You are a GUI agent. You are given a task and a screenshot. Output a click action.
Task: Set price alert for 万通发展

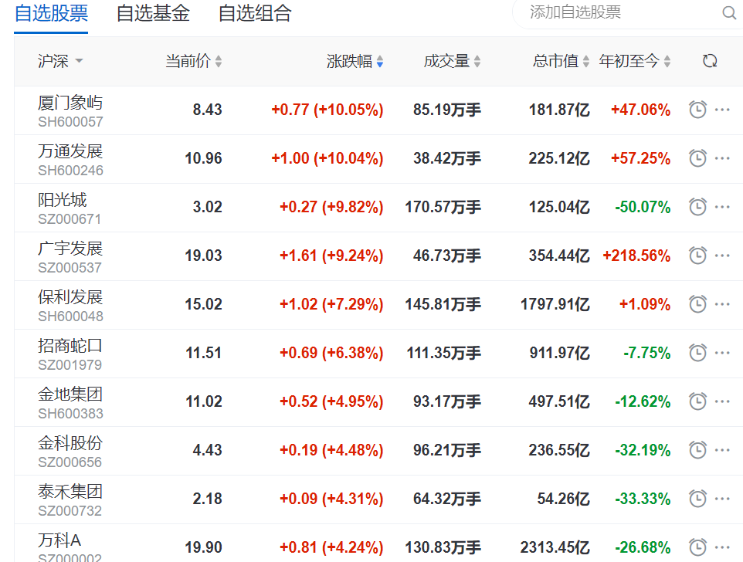[697, 158]
